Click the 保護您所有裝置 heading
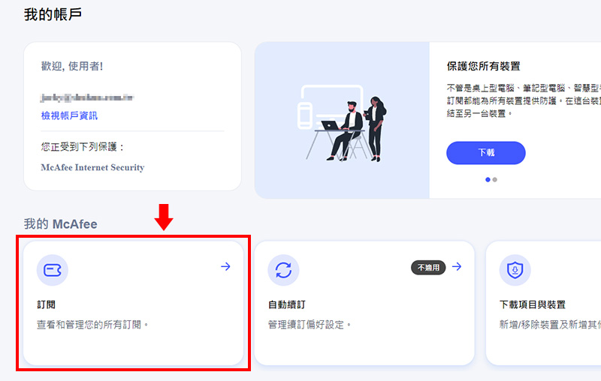 (483, 66)
